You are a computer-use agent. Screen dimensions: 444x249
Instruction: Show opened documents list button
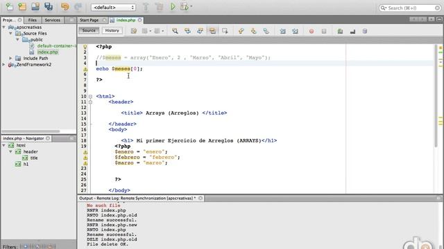(432, 19)
